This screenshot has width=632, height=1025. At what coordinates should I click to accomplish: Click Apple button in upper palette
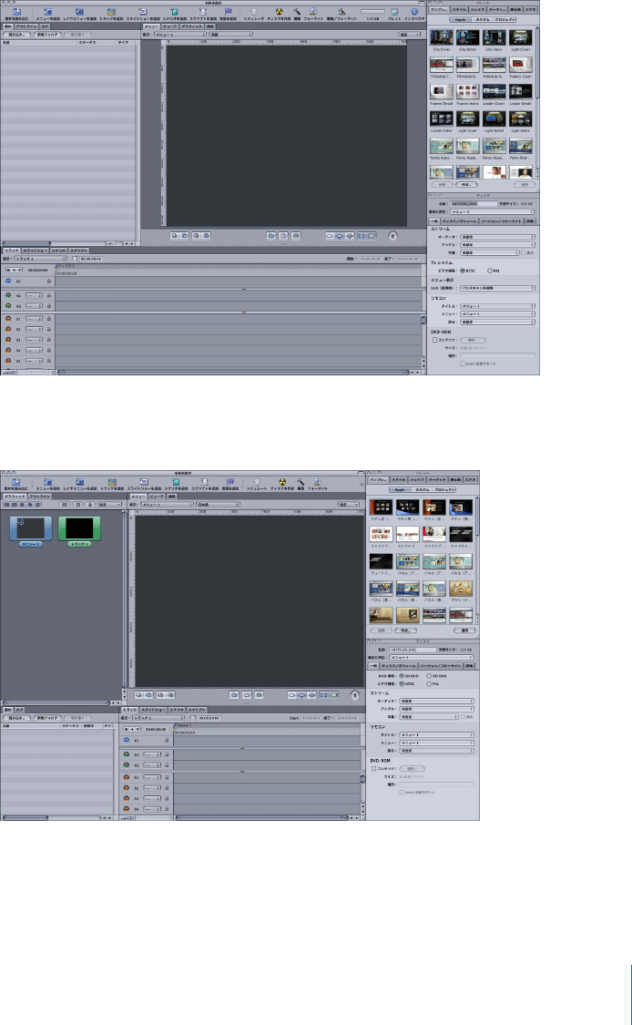coord(461,20)
